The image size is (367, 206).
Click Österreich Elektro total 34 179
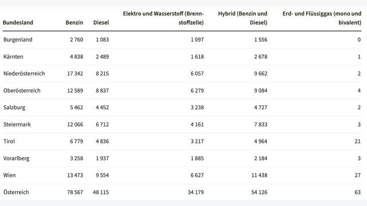tap(196, 192)
